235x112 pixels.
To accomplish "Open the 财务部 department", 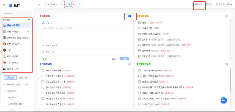I will pyautogui.click(x=12, y=98).
